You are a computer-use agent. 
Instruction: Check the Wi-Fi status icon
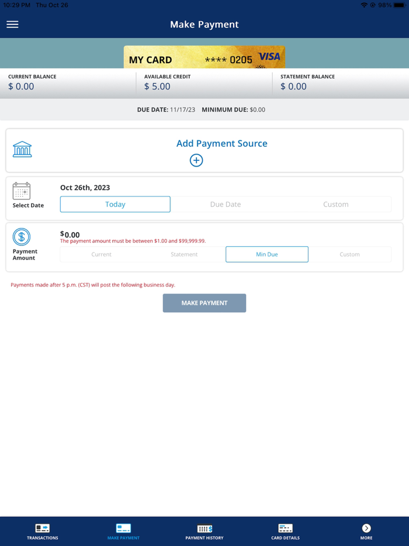tap(364, 5)
